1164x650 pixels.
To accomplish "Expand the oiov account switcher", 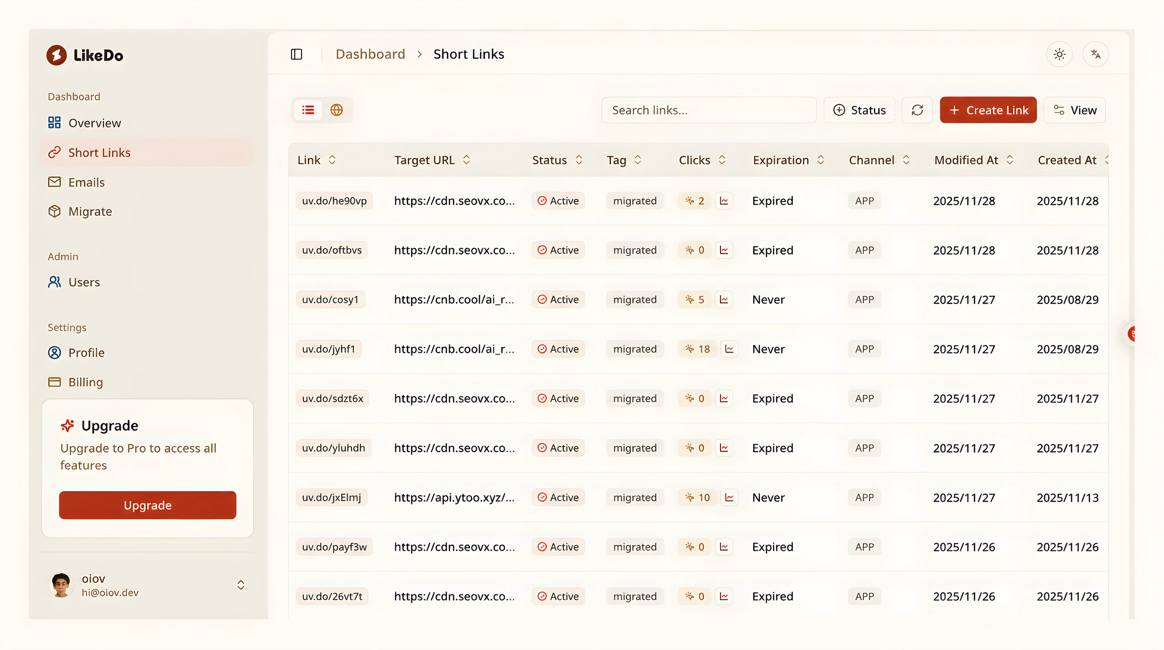I will click(241, 585).
